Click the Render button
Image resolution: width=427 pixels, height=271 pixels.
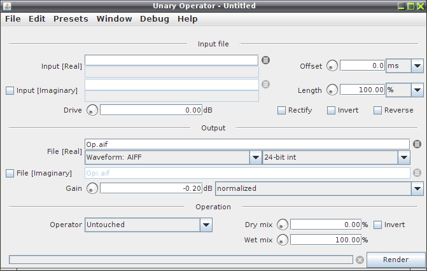point(396,260)
